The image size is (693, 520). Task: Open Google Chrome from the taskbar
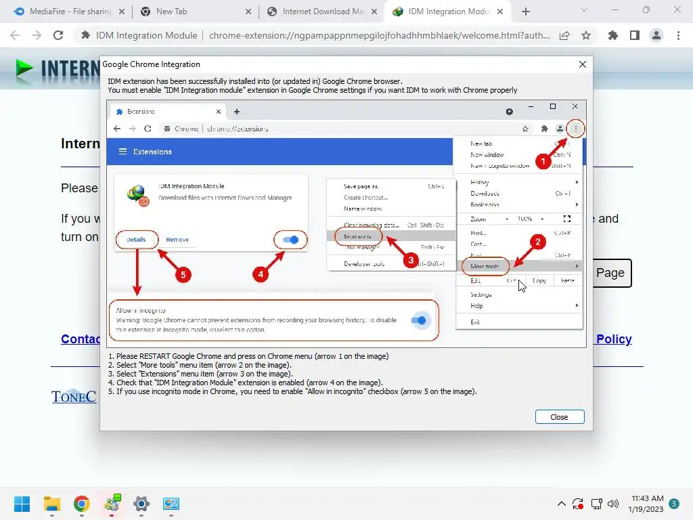82,504
